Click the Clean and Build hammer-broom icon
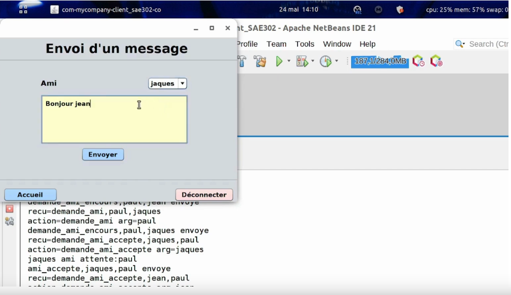511x295 pixels. [260, 61]
